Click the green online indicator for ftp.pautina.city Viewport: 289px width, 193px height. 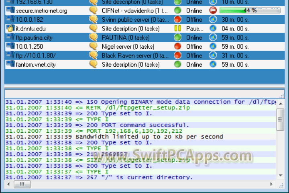tap(178, 37)
